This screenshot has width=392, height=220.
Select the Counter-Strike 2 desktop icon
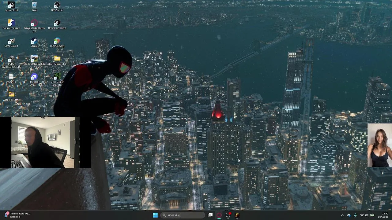coord(11,24)
